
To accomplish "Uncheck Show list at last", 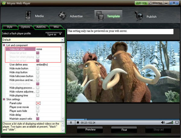I will click(x=38, y=61).
